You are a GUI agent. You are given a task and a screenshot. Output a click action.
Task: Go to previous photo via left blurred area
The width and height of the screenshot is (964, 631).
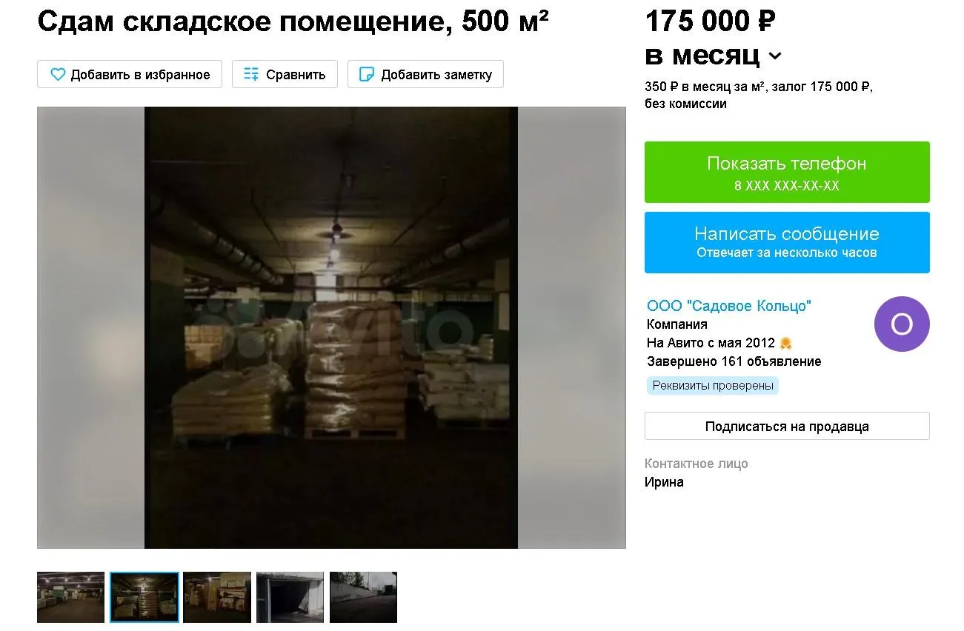coord(90,327)
